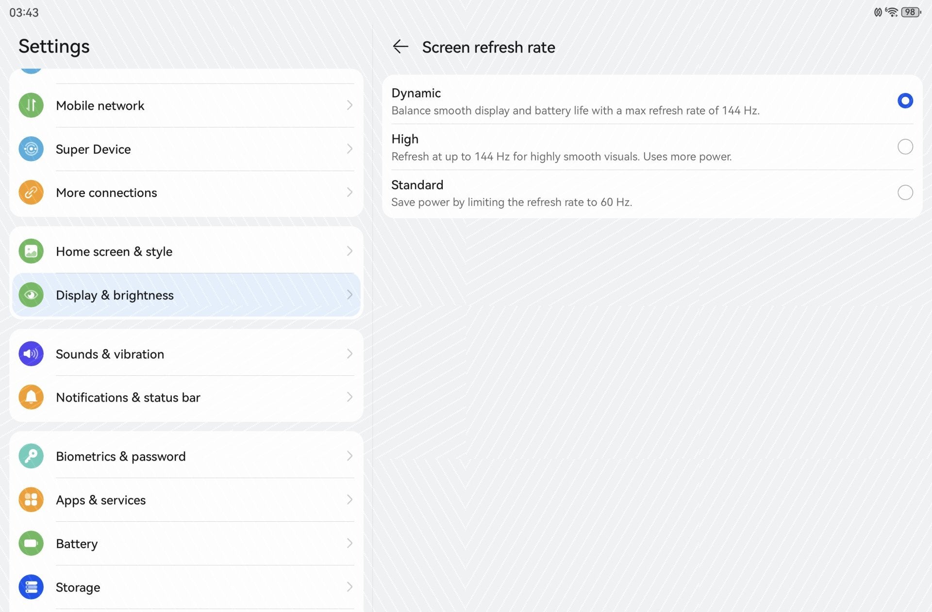This screenshot has height=612, width=932.
Task: Open Apps & services chevron
Action: click(x=349, y=500)
